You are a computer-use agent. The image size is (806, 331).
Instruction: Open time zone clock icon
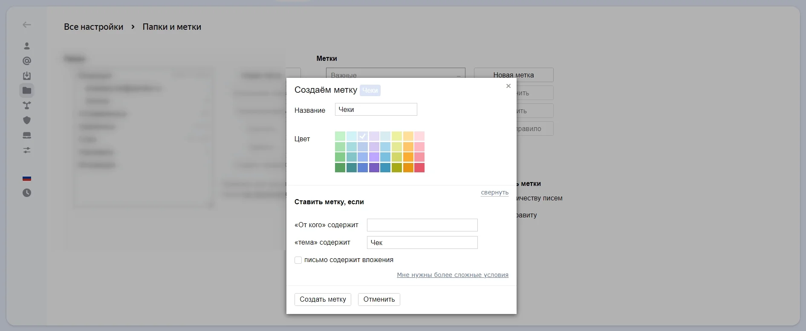tap(27, 193)
